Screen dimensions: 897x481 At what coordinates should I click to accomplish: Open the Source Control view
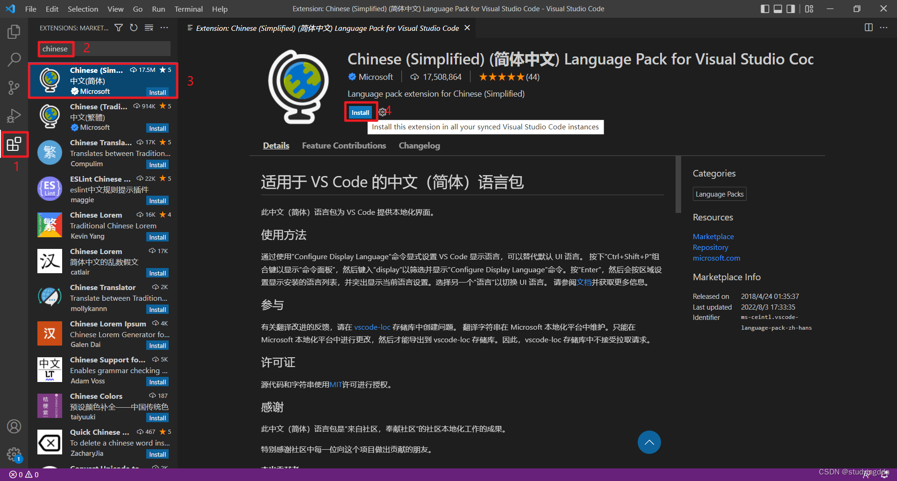14,87
